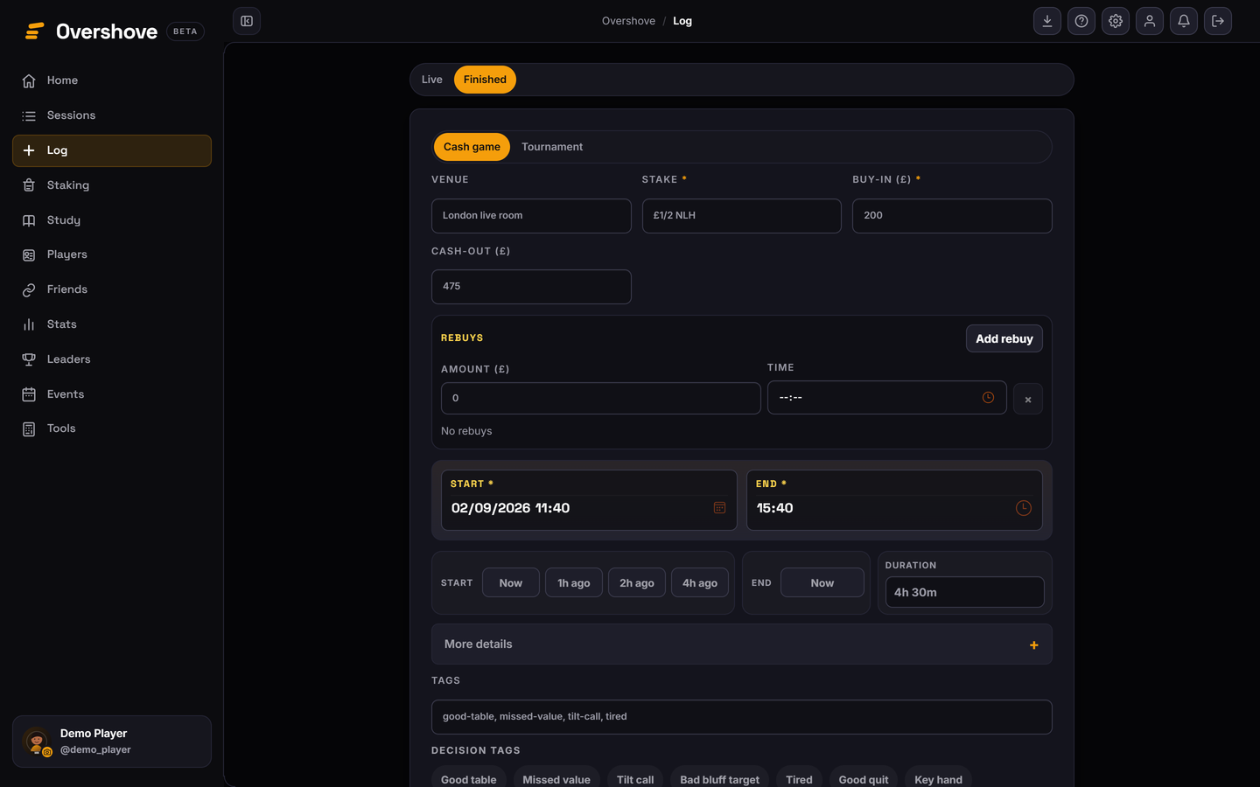Open Start date calendar picker icon
The width and height of the screenshot is (1260, 787).
coord(719,508)
